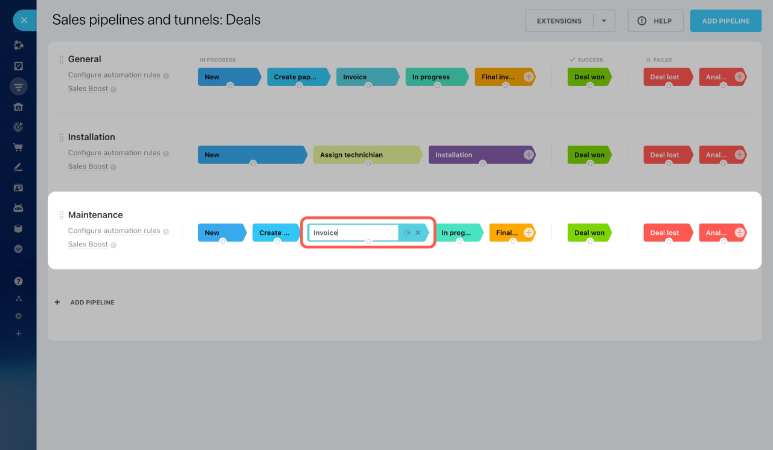Delete Invoice stage with its X icon
Screen dimensions: 773x450
click(418, 233)
